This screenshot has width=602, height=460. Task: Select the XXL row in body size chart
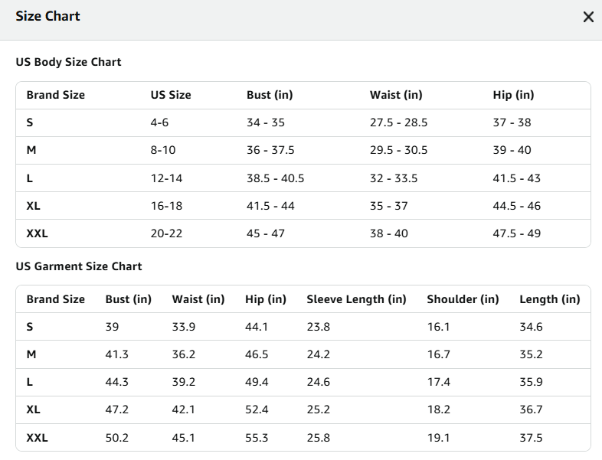click(303, 233)
